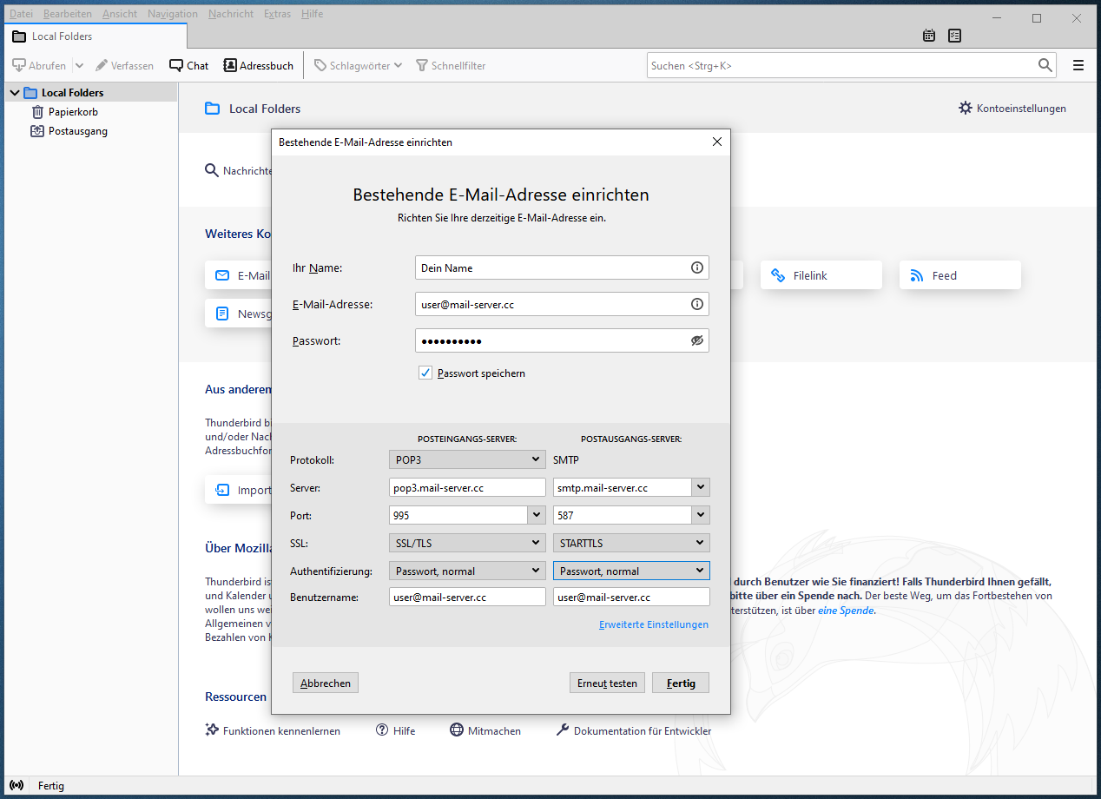The height and width of the screenshot is (799, 1101).
Task: Open the Erweiterte Einstellungen link
Action: tap(653, 624)
